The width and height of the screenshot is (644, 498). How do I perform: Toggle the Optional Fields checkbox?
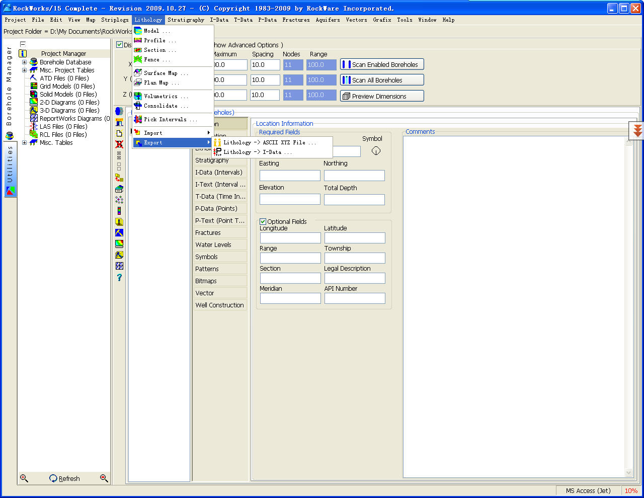point(263,221)
